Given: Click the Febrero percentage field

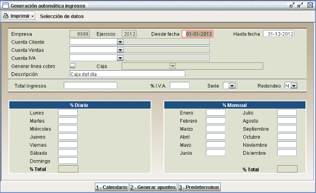Looking at the screenshot, I should (215, 121).
